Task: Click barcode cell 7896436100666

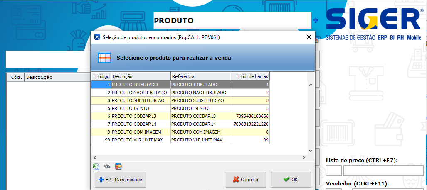Action: pyautogui.click(x=250, y=116)
